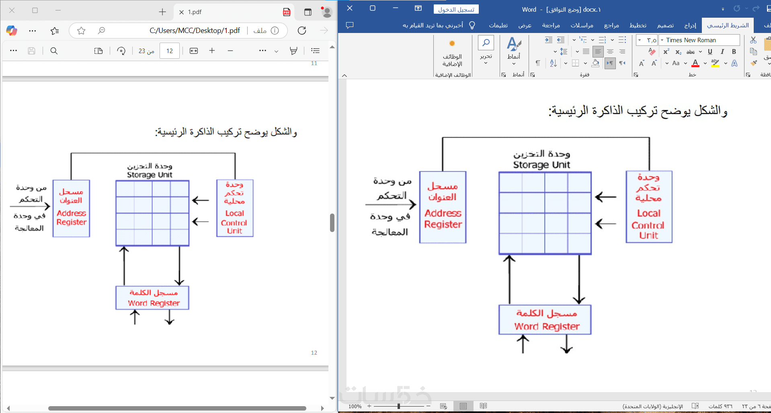Viewport: 771px width, 413px height.
Task: Refresh the page in Edge
Action: (x=302, y=31)
